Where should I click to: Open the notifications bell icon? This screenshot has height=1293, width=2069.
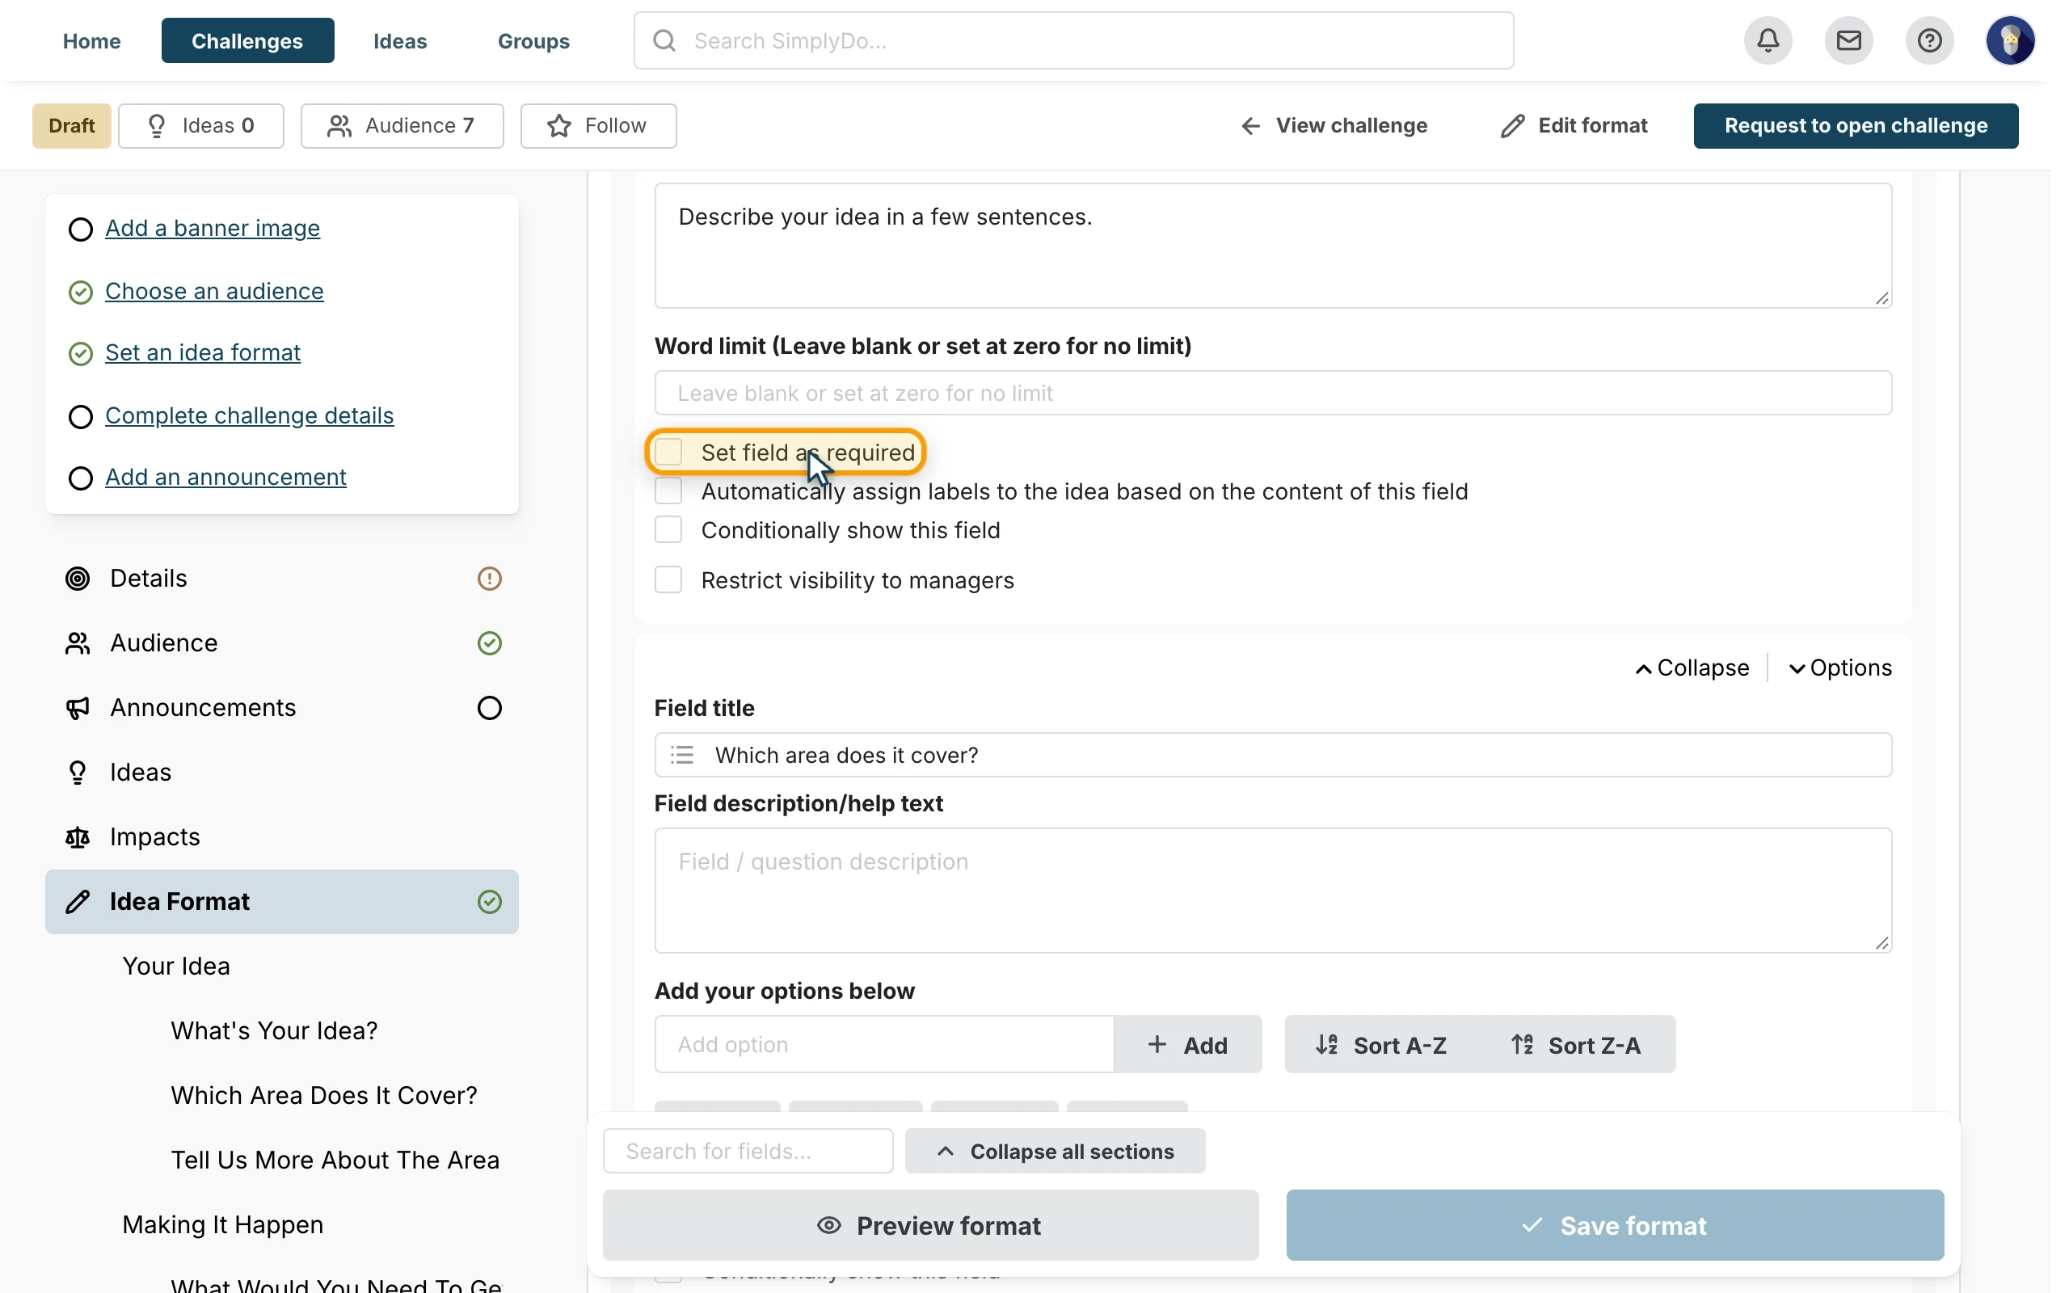pos(1768,40)
